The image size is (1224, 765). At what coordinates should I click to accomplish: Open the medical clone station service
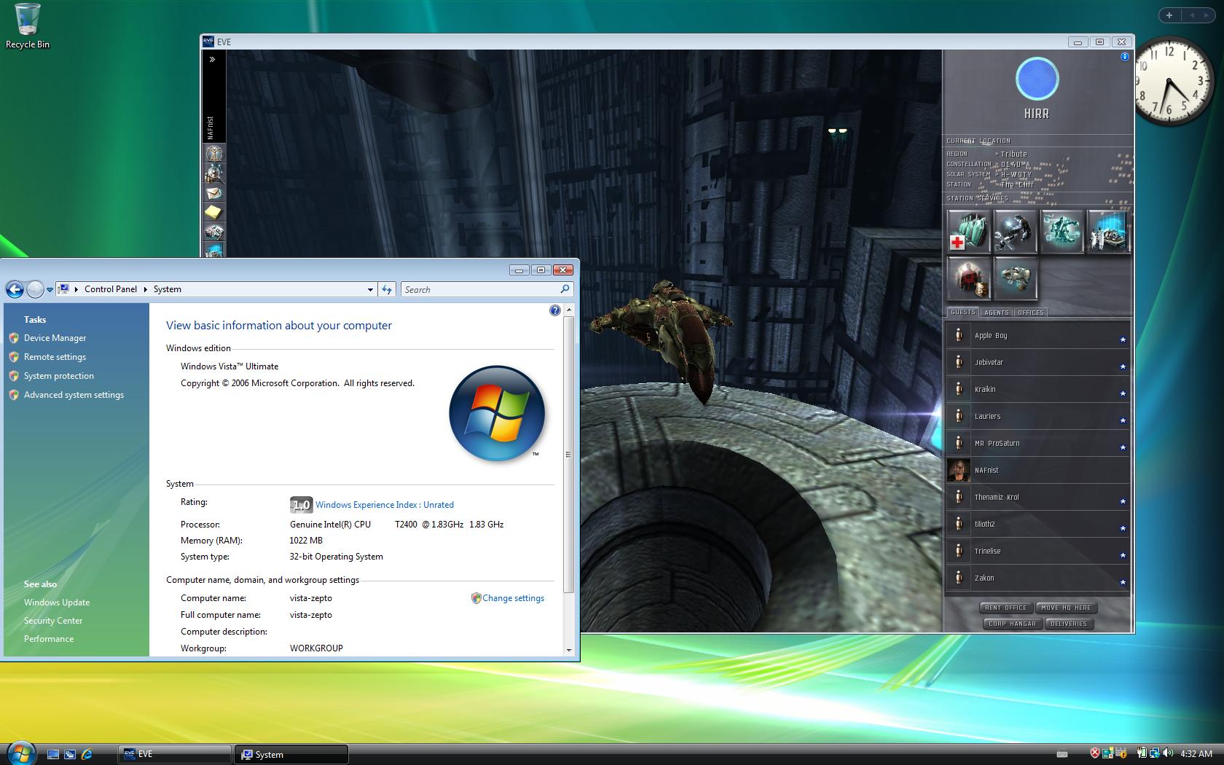tap(969, 231)
